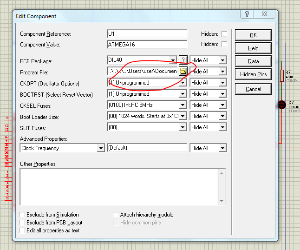This screenshot has height=250, width=300.
Task: Click the Advanced Properties label
Action: [44, 139]
